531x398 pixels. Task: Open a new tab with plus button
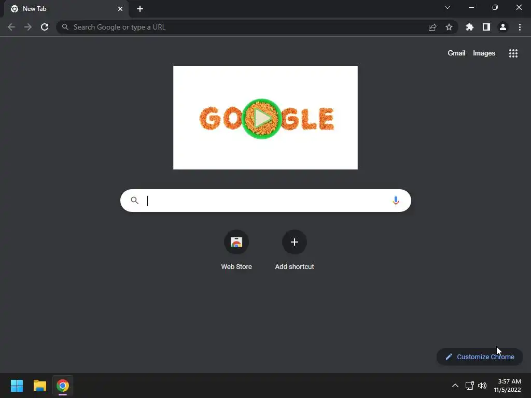[140, 9]
